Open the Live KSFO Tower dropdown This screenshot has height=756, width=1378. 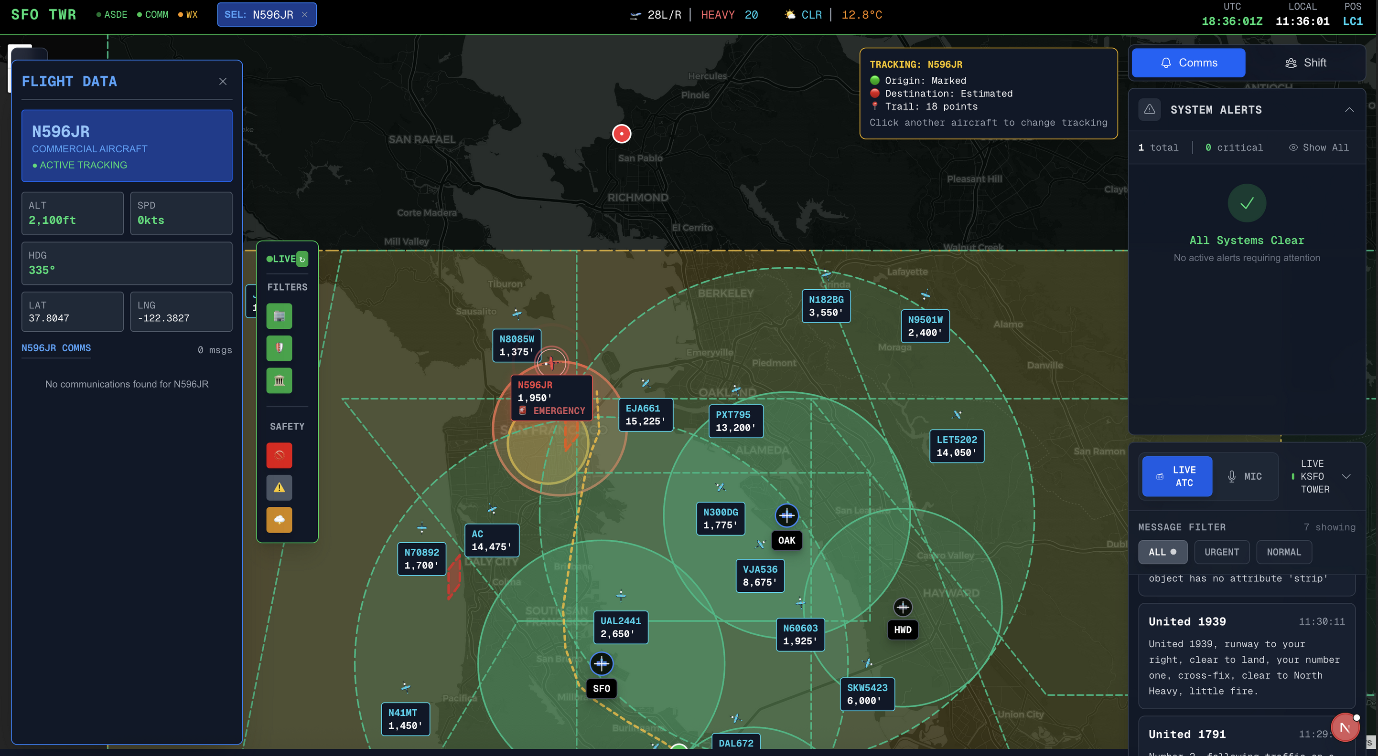1346,476
